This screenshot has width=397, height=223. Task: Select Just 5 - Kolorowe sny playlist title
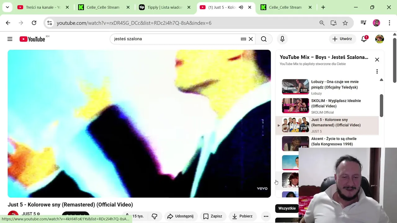tap(336, 122)
